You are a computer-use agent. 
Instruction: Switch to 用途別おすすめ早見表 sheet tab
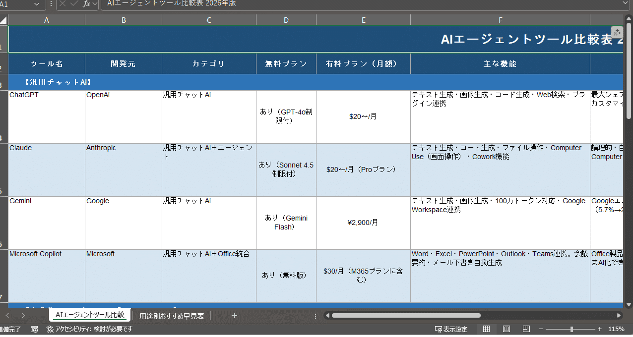coord(172,316)
